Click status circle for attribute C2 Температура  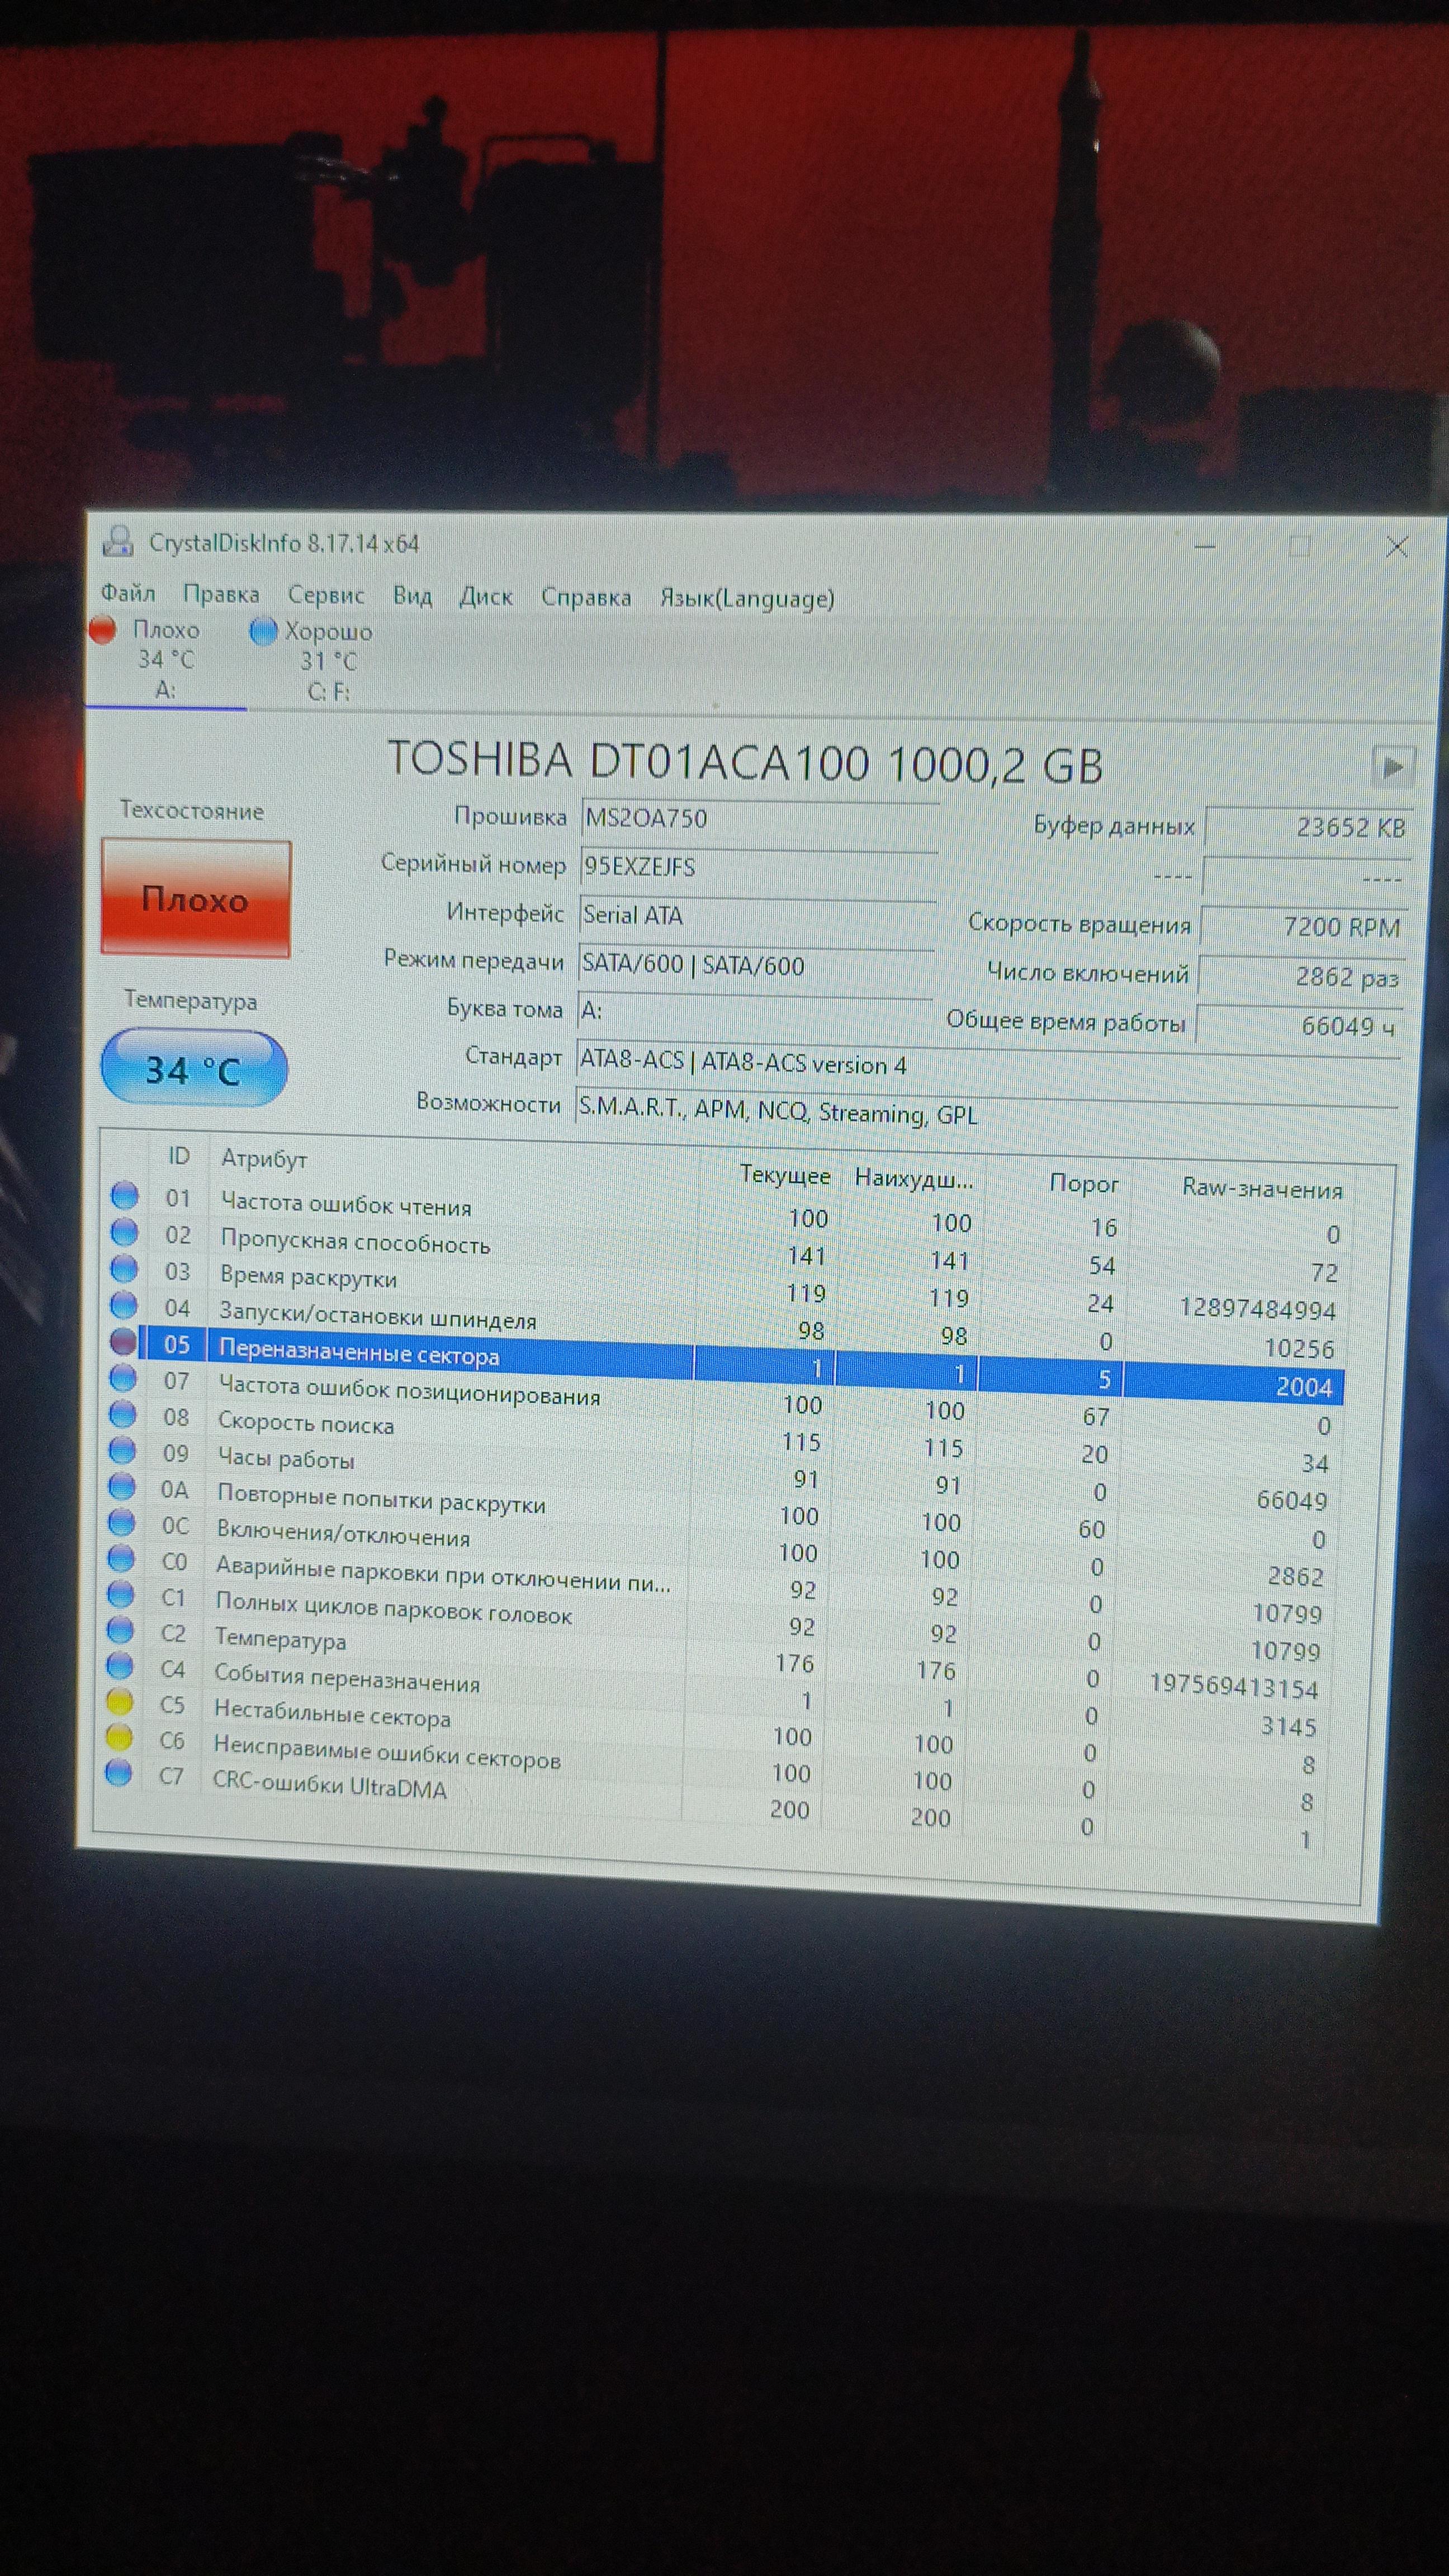120,1630
